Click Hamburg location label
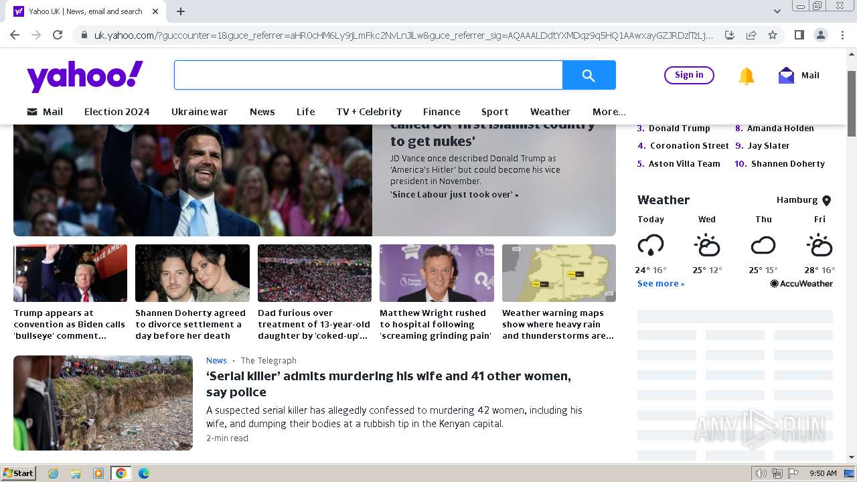Viewport: 857px width, 482px height. 797,200
